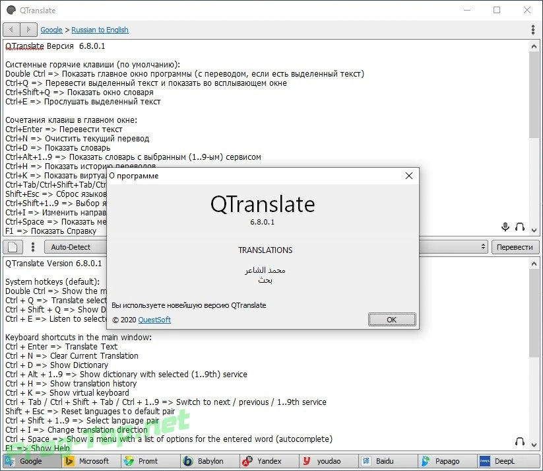The image size is (543, 471).
Task: Select the Papago service tab
Action: click(448, 461)
